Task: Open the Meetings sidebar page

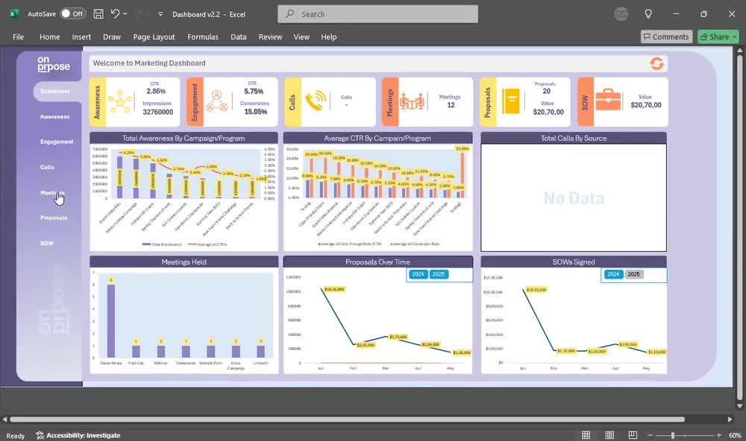Action: [x=52, y=193]
